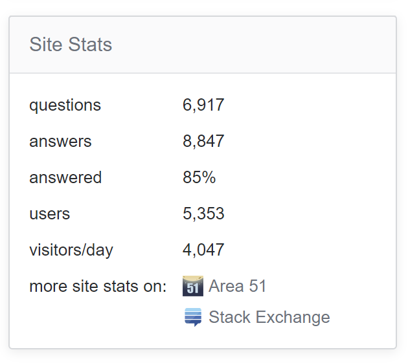Click the answers label

(x=60, y=141)
